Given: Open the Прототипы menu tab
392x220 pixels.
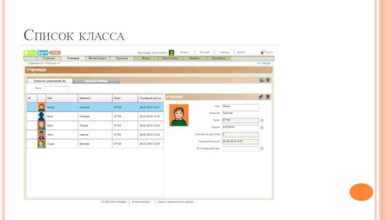Looking at the screenshot, I should (170, 58).
